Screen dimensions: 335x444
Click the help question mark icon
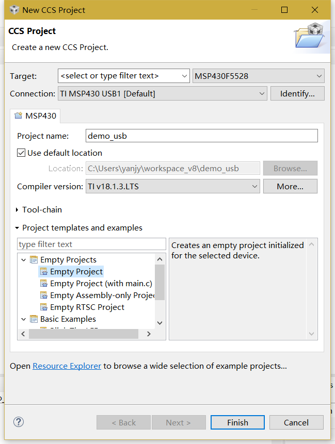coord(19,422)
